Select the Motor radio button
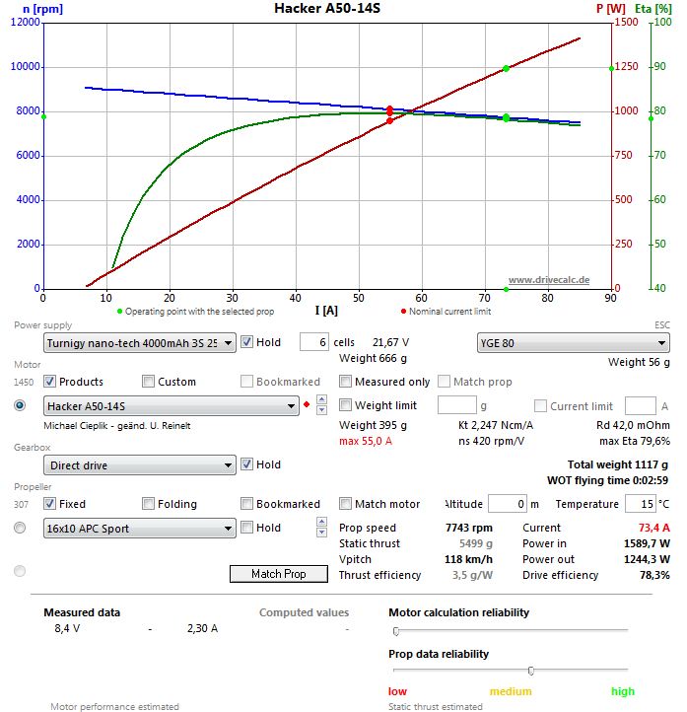 20,405
